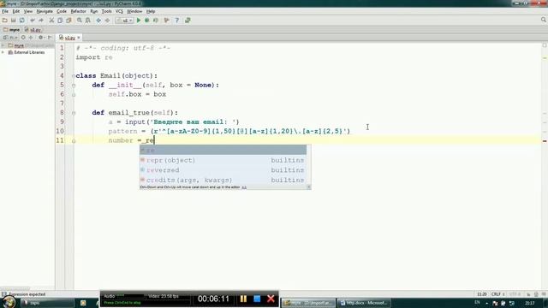This screenshot has width=548, height=308.
Task: Open the Refactor menu
Action: (78, 11)
